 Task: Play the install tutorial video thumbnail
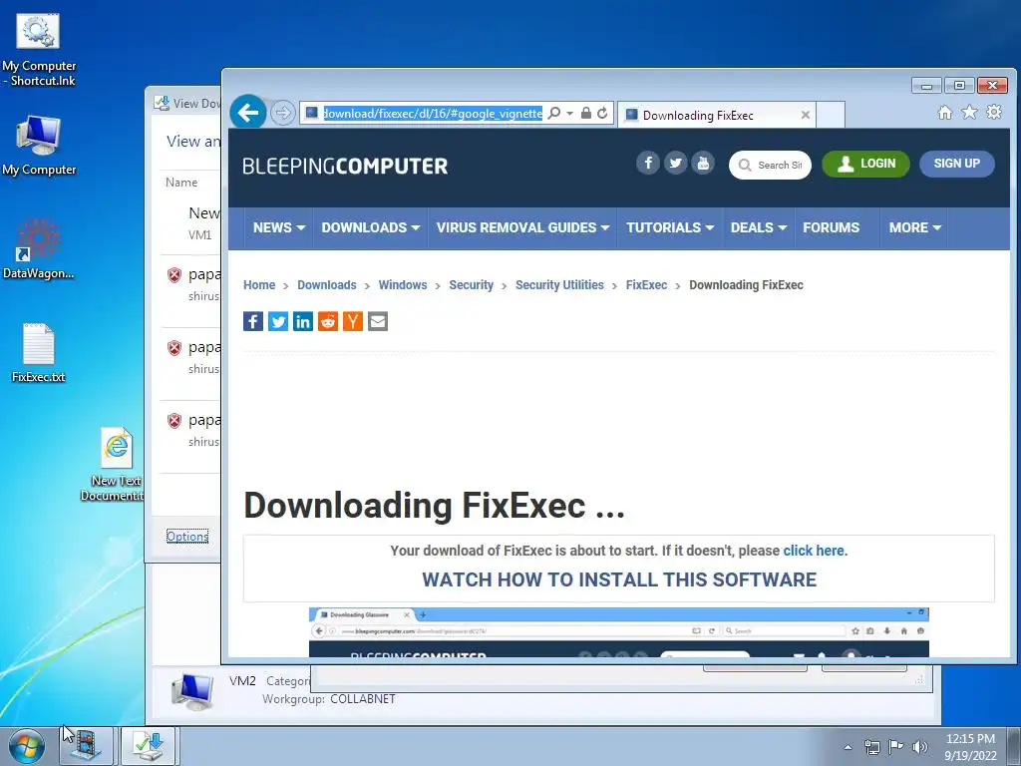[x=618, y=631]
